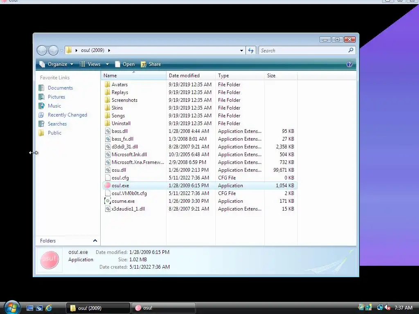This screenshot has height=314, width=419.
Task: Sort by the Type column header
Action: click(x=240, y=76)
